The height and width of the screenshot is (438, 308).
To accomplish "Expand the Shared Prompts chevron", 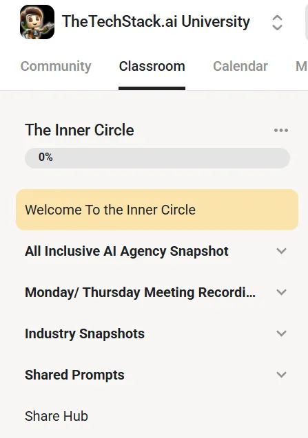I will point(281,375).
